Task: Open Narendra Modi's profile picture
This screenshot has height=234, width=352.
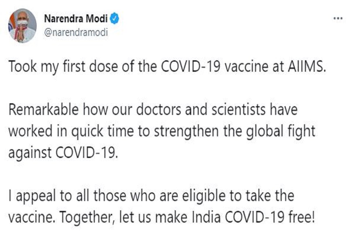Action: coord(23,26)
